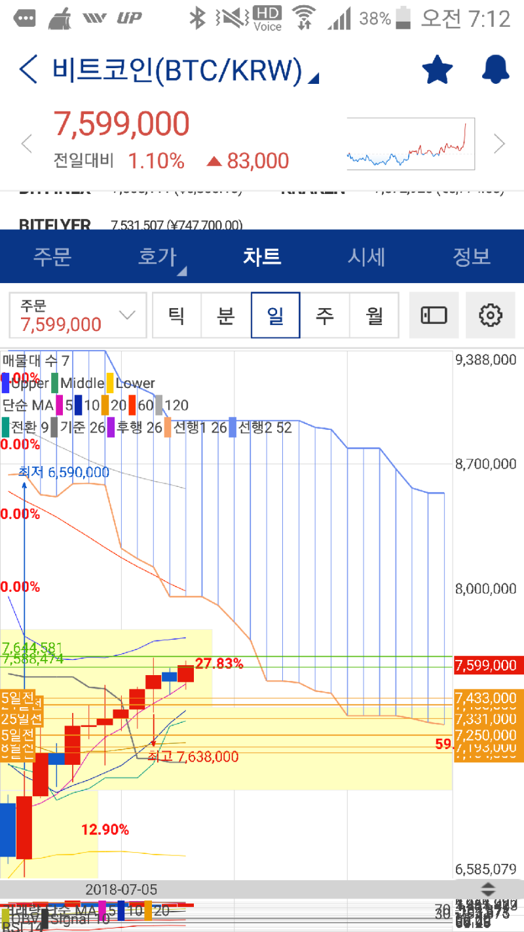This screenshot has height=932, width=524.
Task: Open notification settings via bell icon
Action: 495,69
